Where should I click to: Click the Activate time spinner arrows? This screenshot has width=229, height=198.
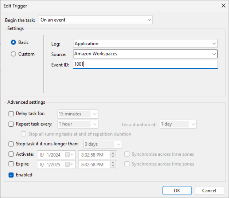113,155
